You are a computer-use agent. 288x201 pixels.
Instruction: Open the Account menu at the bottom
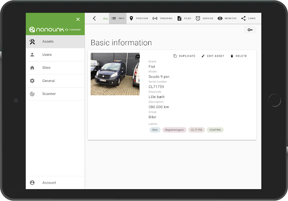coord(55,183)
